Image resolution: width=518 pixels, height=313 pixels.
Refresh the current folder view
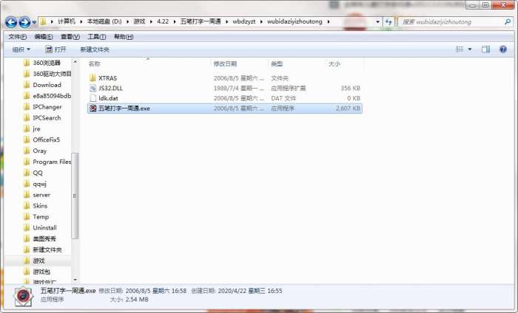(388, 21)
